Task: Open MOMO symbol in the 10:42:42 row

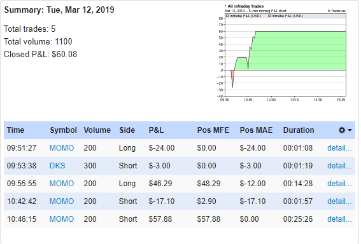Action: pyautogui.click(x=62, y=201)
